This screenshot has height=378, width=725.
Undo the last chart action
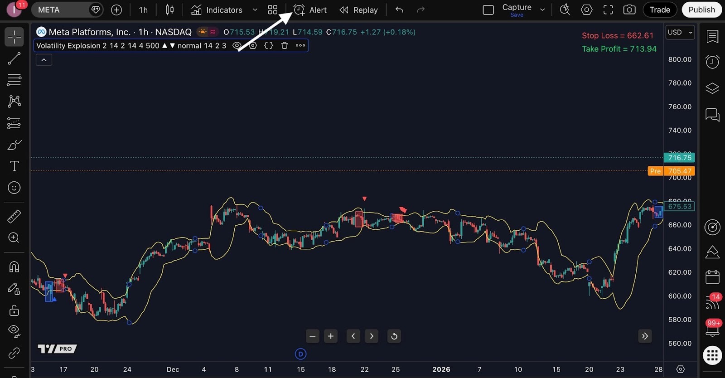pos(399,10)
